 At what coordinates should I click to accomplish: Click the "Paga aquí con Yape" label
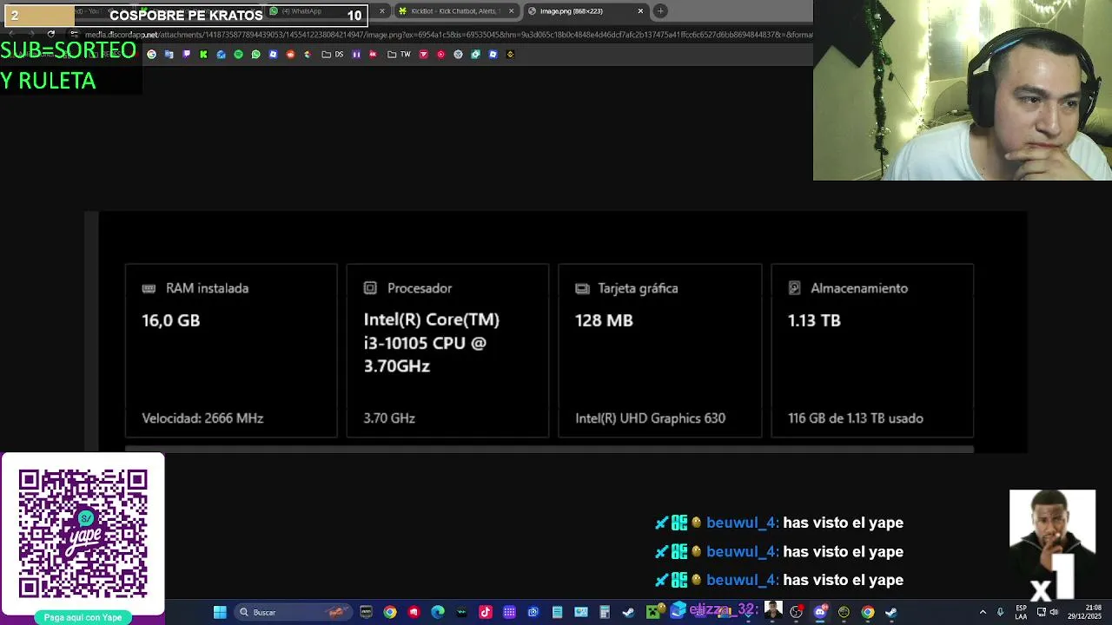point(83,617)
